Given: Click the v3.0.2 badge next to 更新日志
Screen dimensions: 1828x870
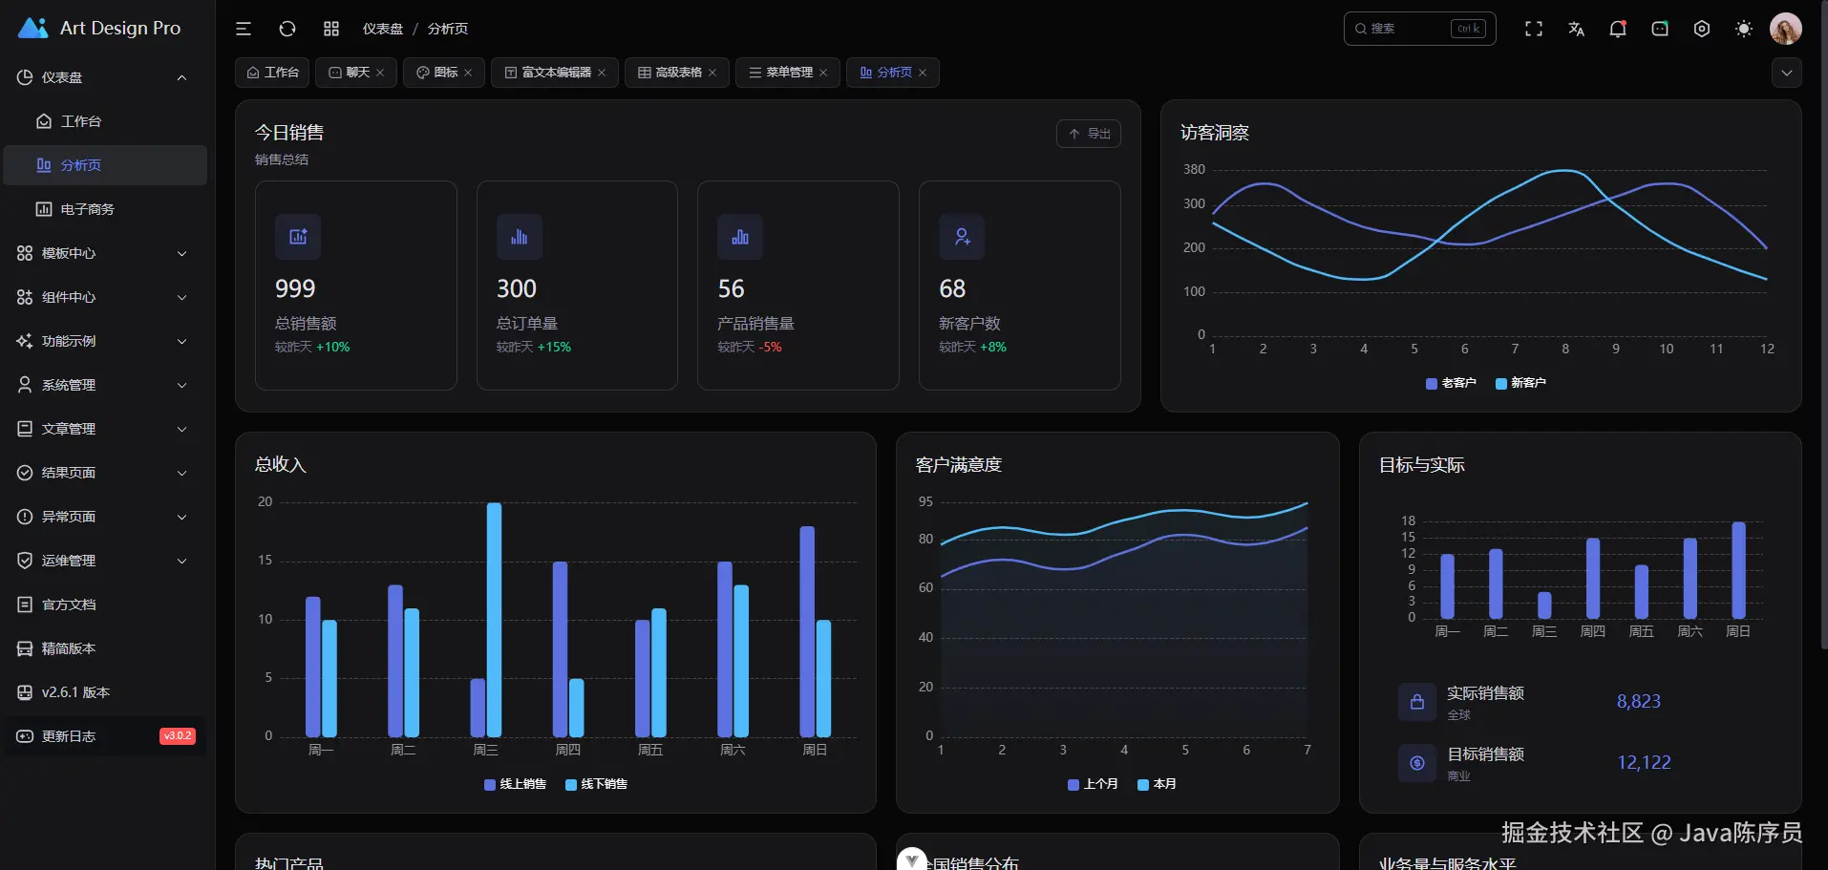Looking at the screenshot, I should coord(178,736).
